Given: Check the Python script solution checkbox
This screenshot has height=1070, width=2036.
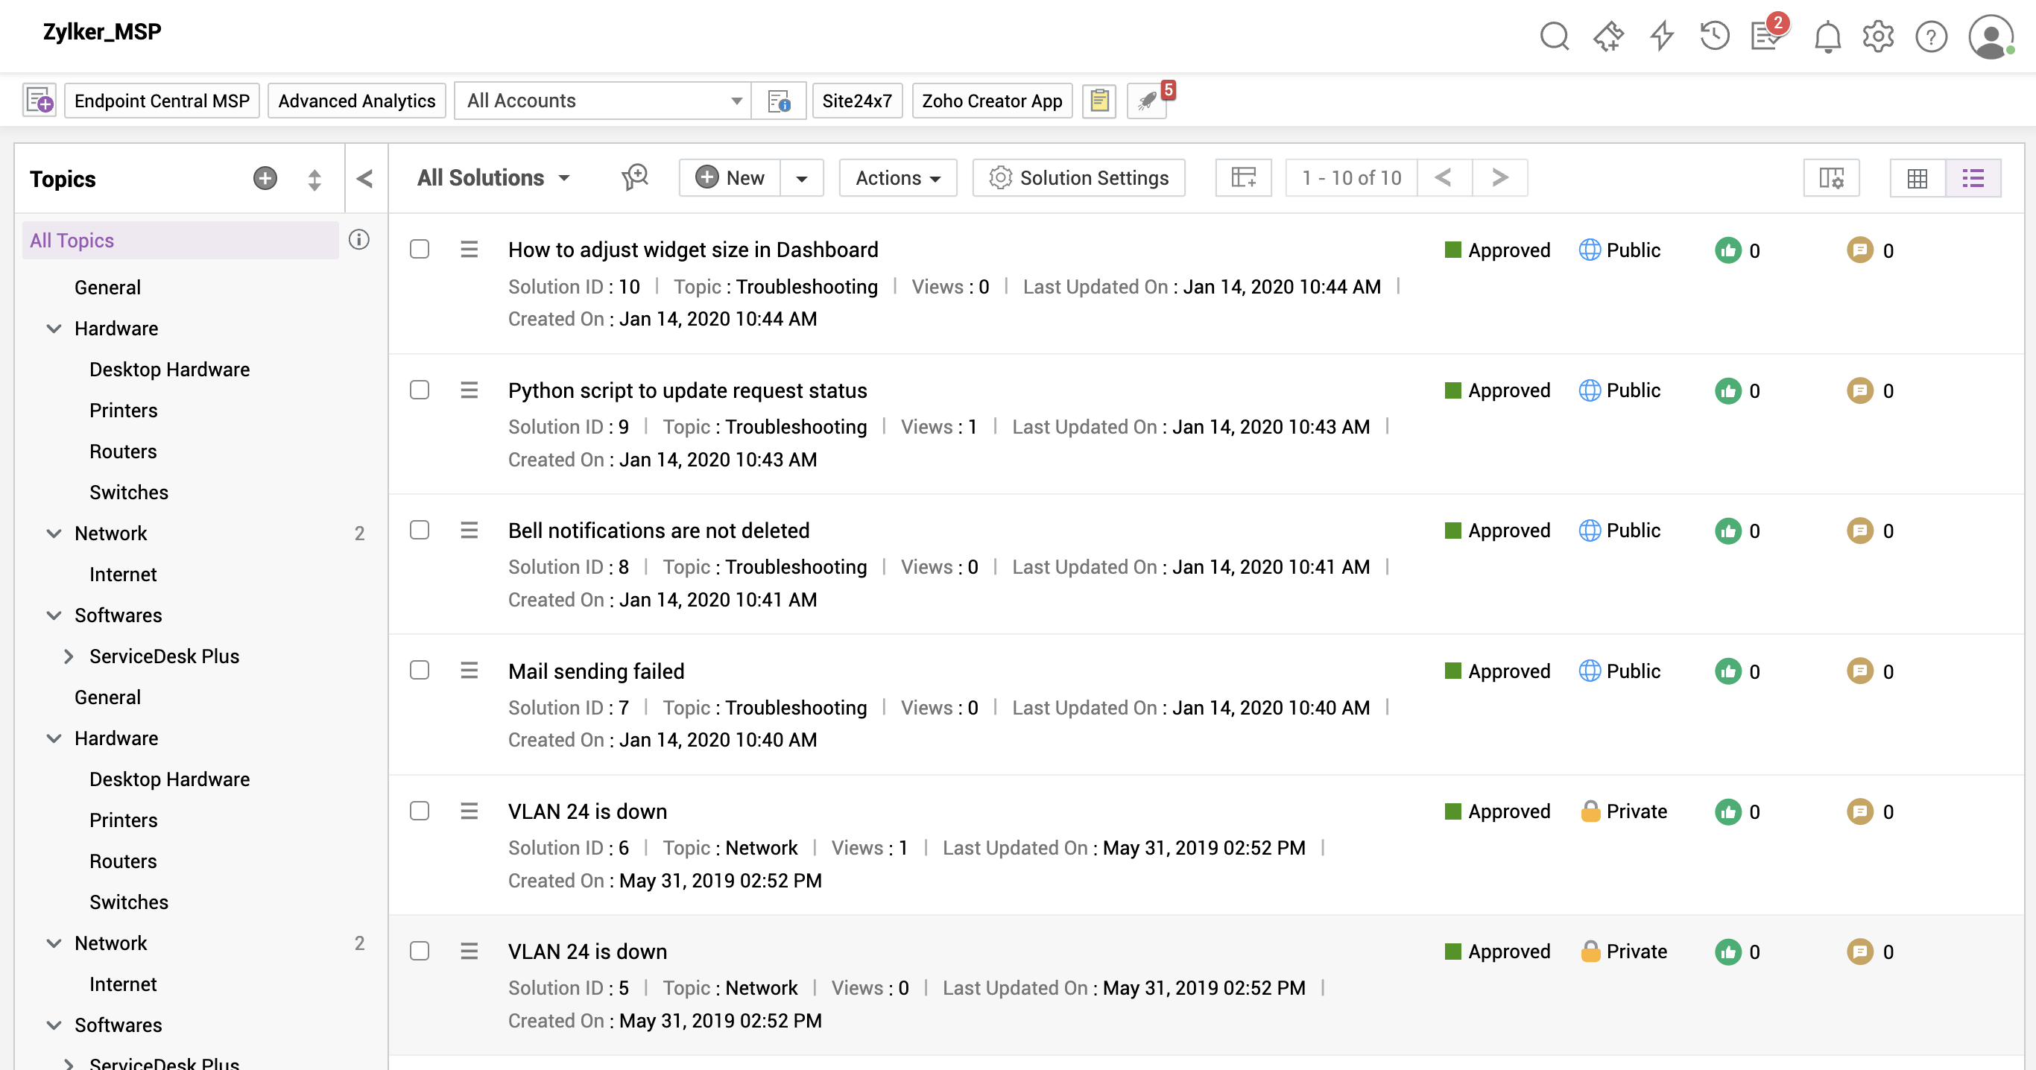Looking at the screenshot, I should 420,390.
